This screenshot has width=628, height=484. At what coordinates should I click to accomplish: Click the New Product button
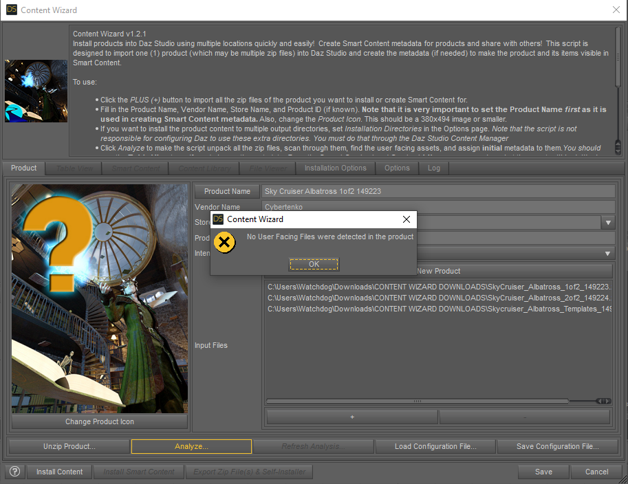pos(438,271)
